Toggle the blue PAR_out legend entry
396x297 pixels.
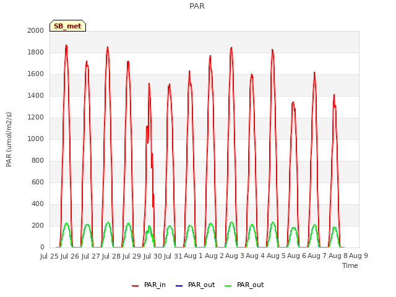[x=195, y=285]
